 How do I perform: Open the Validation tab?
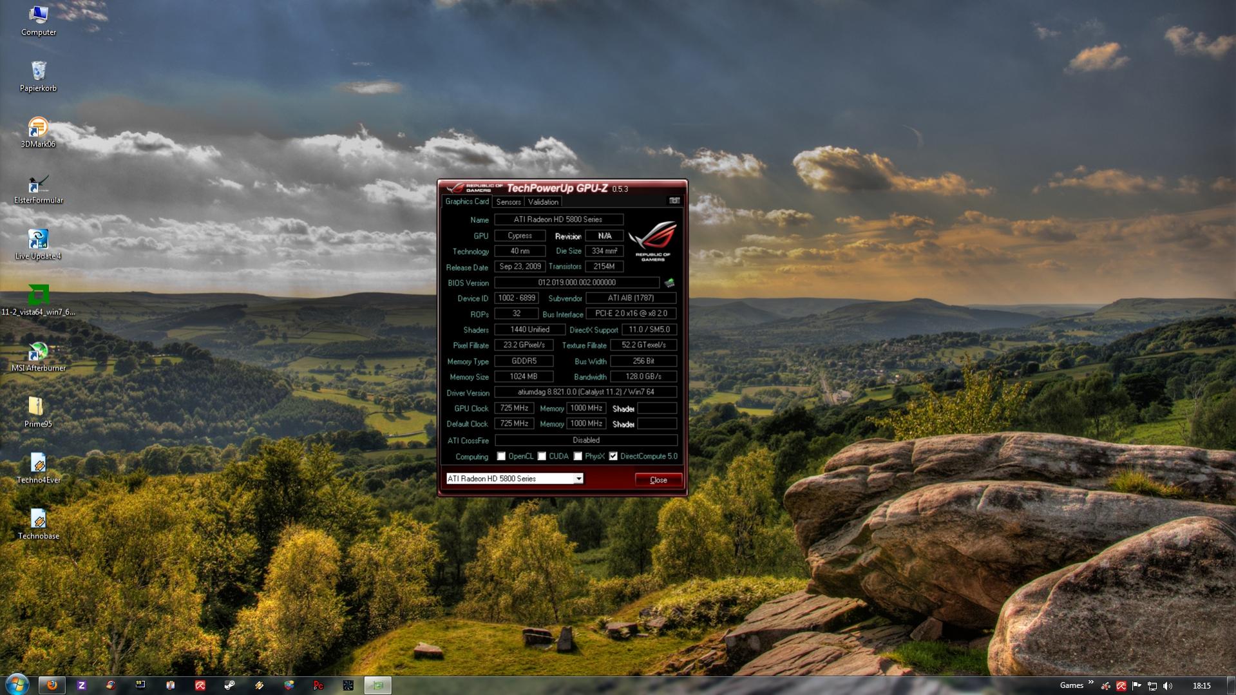pos(543,202)
